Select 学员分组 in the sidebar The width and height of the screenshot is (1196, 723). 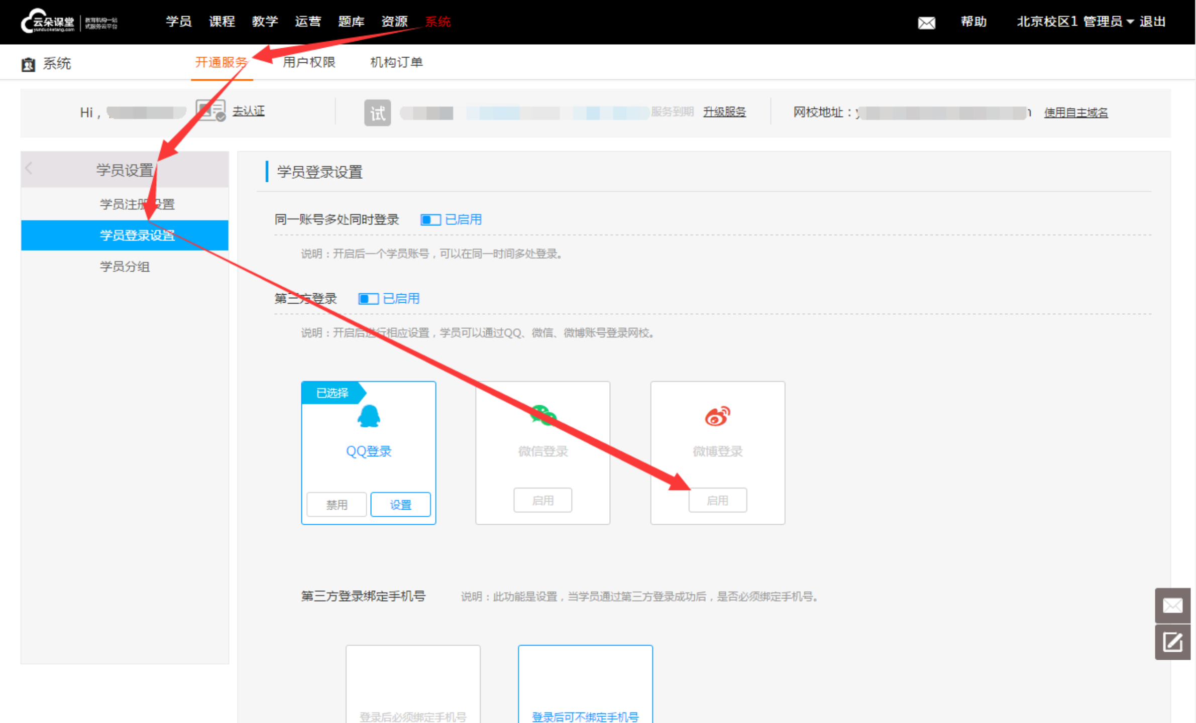pos(125,267)
